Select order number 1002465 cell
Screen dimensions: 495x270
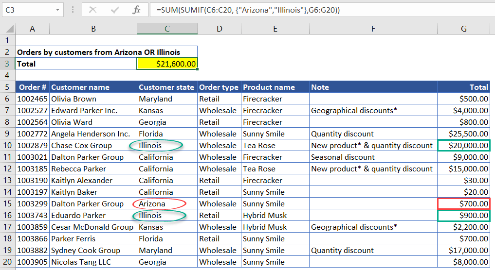pyautogui.click(x=32, y=99)
